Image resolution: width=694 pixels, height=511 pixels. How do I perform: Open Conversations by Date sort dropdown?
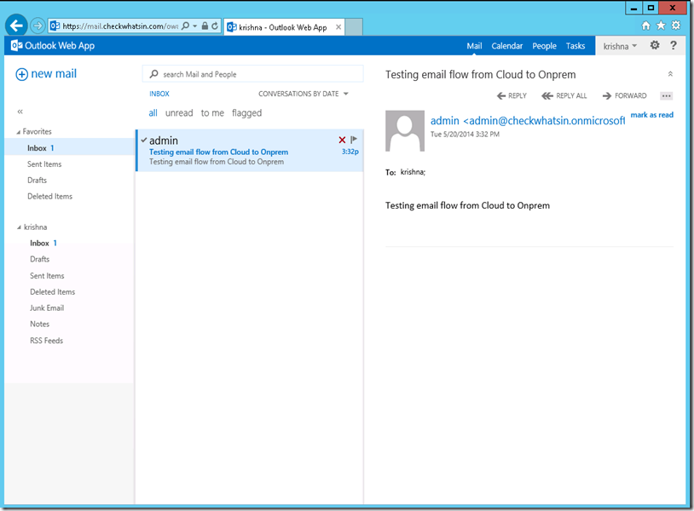[x=304, y=94]
